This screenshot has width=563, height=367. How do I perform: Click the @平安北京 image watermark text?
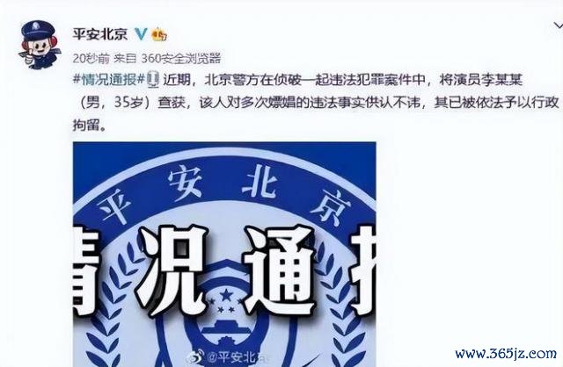238,357
